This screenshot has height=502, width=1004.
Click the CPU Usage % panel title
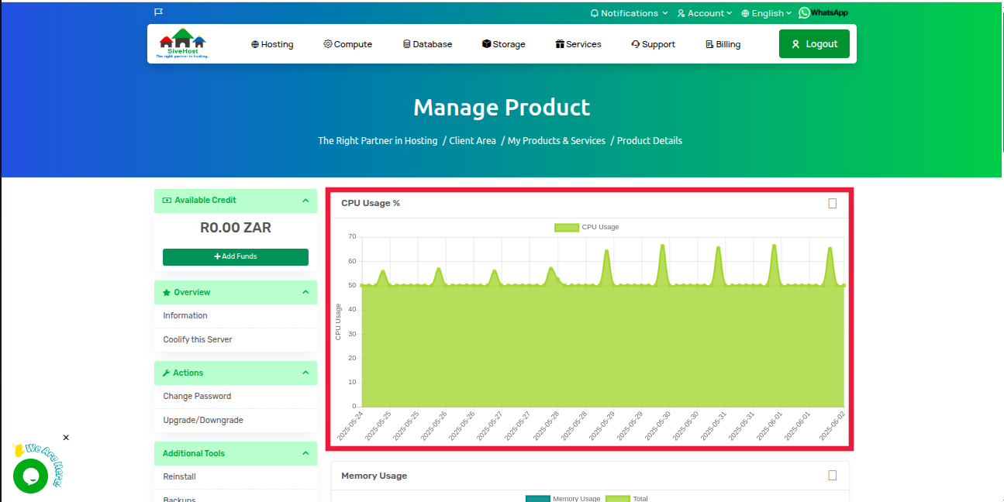pos(371,203)
